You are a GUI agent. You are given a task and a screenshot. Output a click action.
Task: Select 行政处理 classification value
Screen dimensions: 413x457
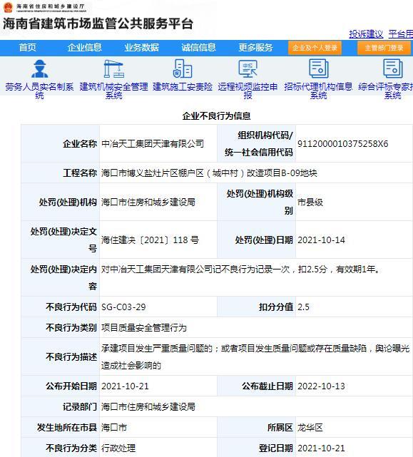click(118, 448)
